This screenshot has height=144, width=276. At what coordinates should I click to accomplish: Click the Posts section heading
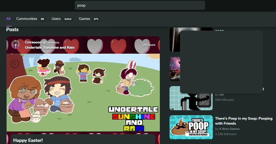point(12,29)
